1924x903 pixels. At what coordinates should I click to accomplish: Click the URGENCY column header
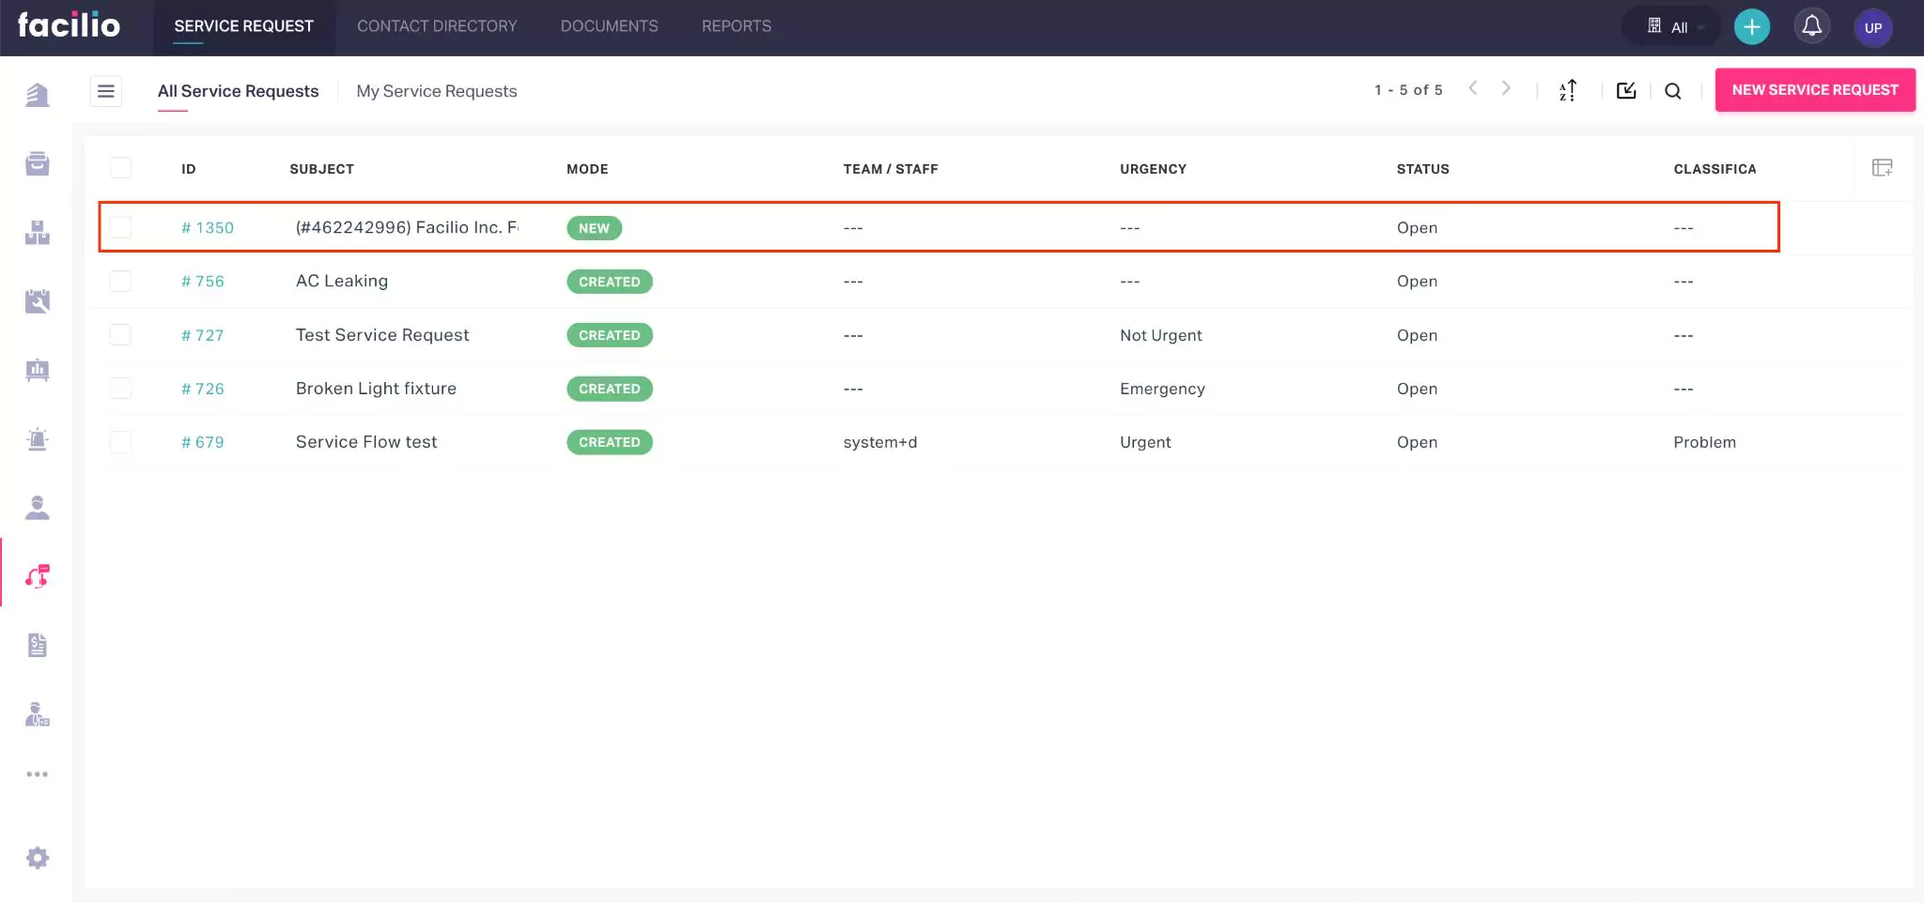1153,169
